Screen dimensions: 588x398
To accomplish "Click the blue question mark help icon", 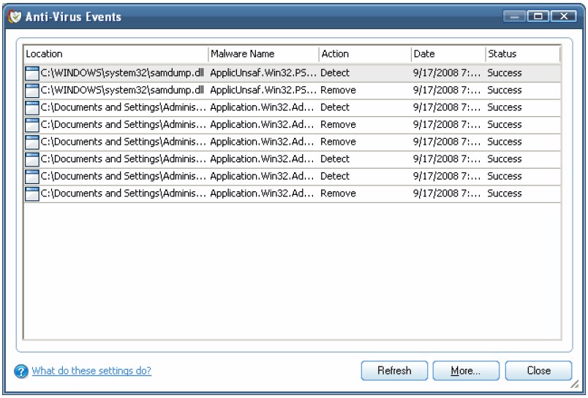I will coord(21,371).
